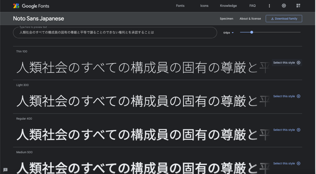Click the Noto Sans Japanese heading
Image resolution: width=316 pixels, height=174 pixels.
[x=39, y=18]
